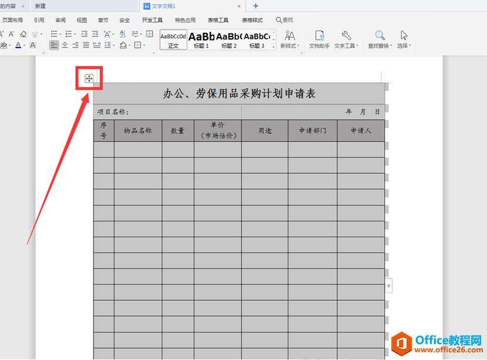
Task: Open the 文字工具 wrench menu
Action: point(346,39)
